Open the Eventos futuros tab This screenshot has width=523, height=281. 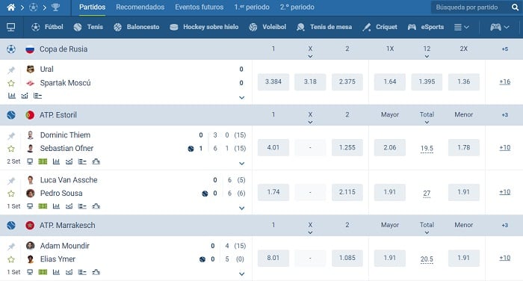point(199,7)
